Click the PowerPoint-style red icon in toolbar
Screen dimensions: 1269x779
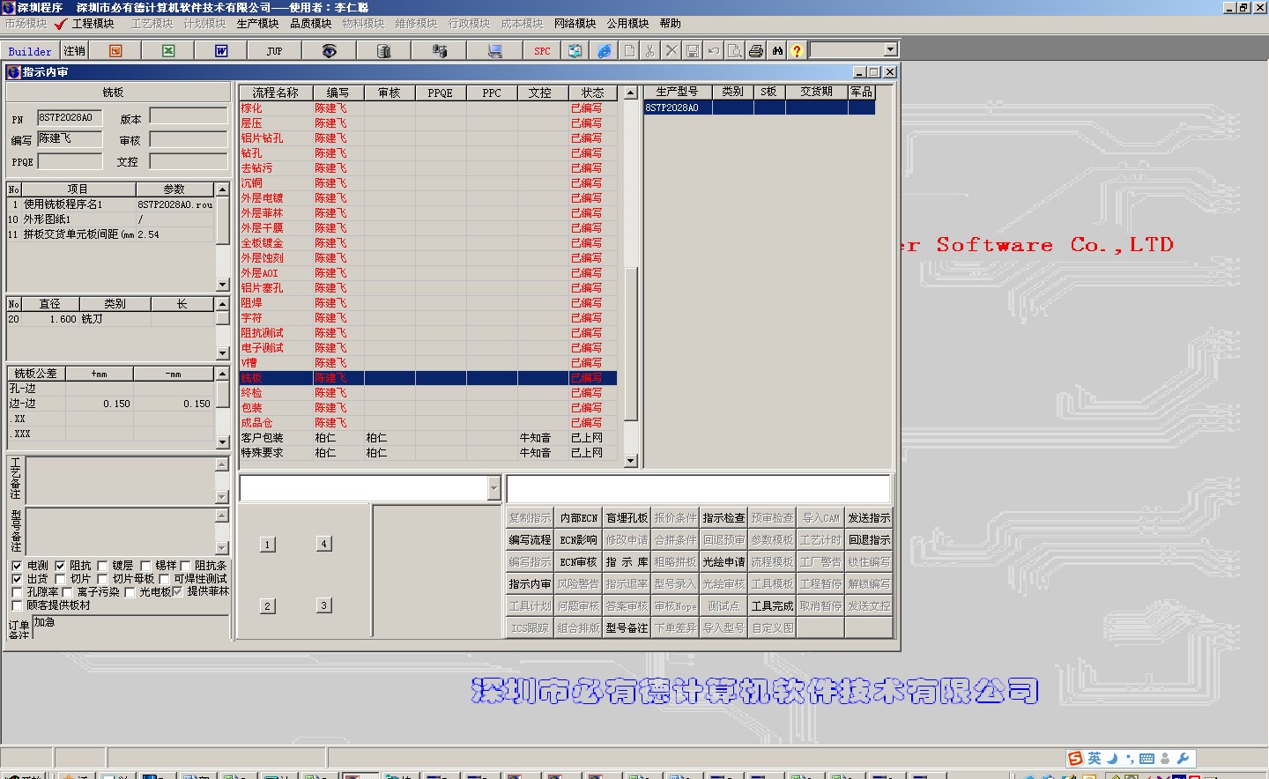pos(115,51)
